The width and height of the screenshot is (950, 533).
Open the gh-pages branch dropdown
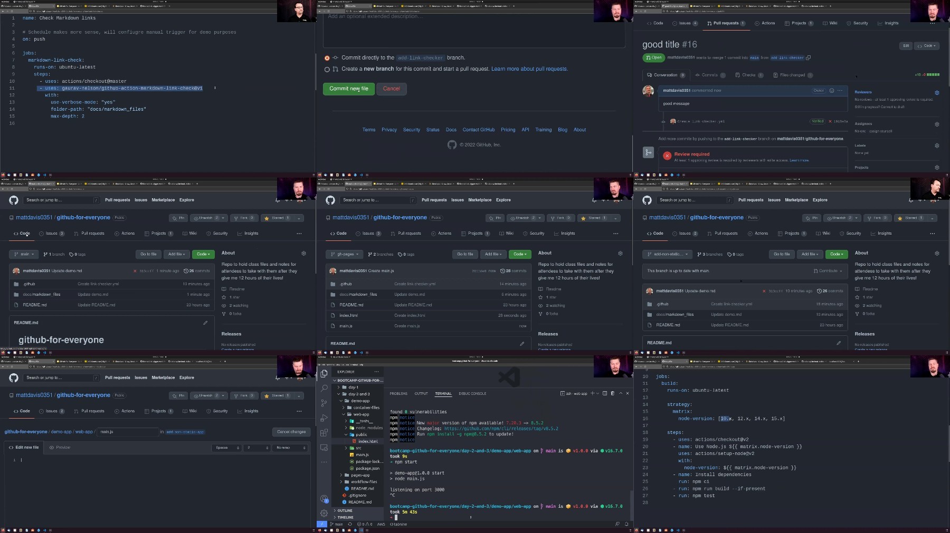[344, 254]
